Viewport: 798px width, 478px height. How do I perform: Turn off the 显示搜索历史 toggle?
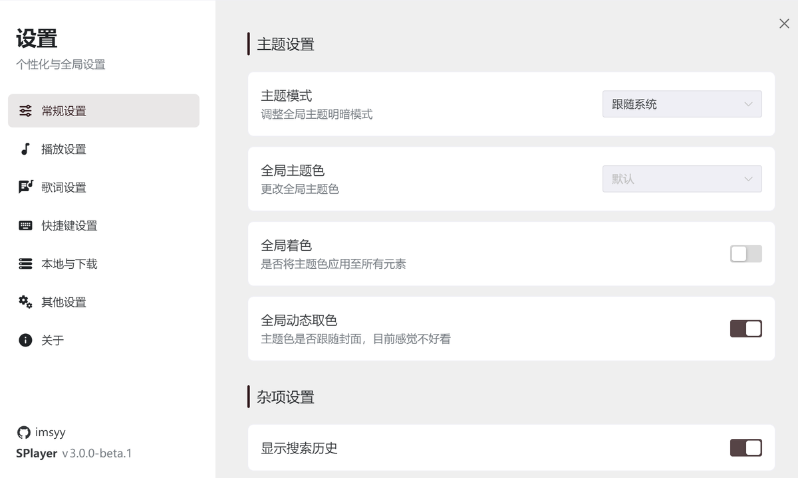745,448
